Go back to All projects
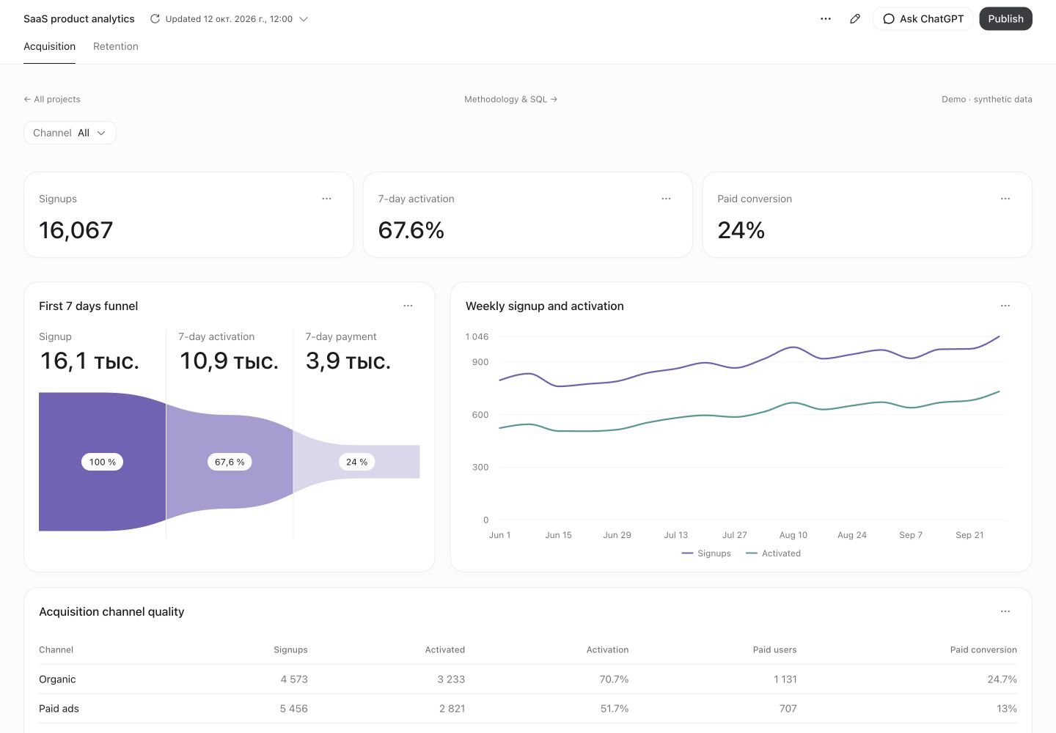The width and height of the screenshot is (1056, 733). click(52, 99)
